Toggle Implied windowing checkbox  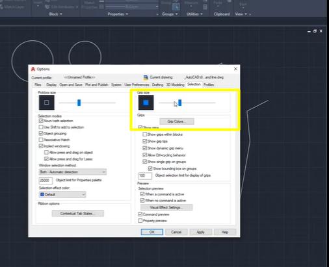41,146
